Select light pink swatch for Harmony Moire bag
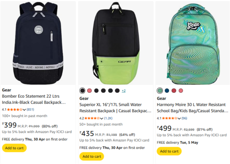 tap(181, 91)
